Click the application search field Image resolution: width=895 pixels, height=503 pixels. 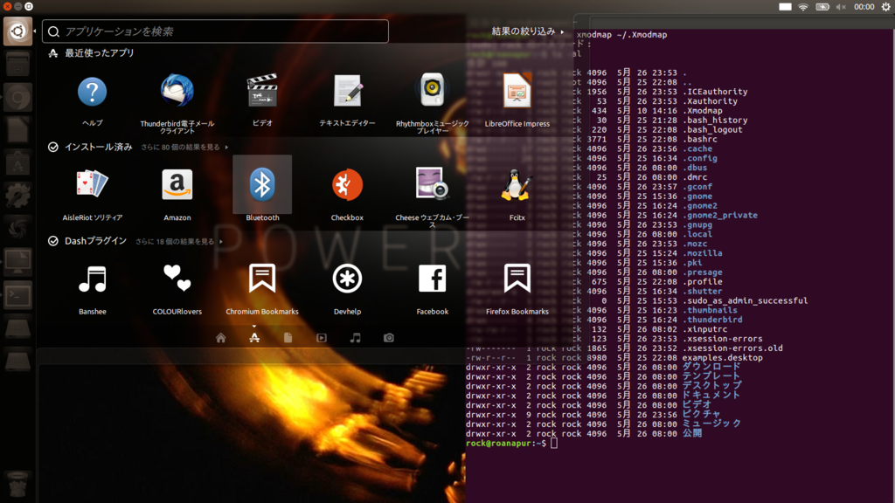215,31
